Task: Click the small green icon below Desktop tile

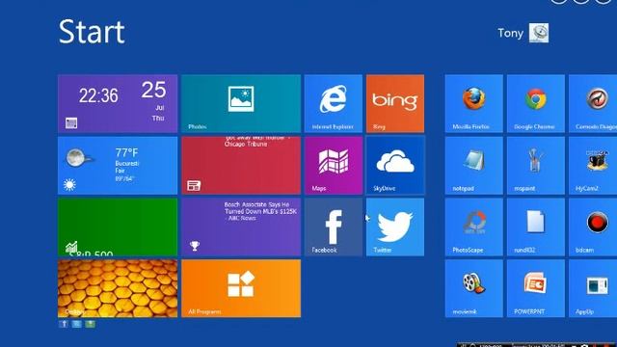Action: 90,324
